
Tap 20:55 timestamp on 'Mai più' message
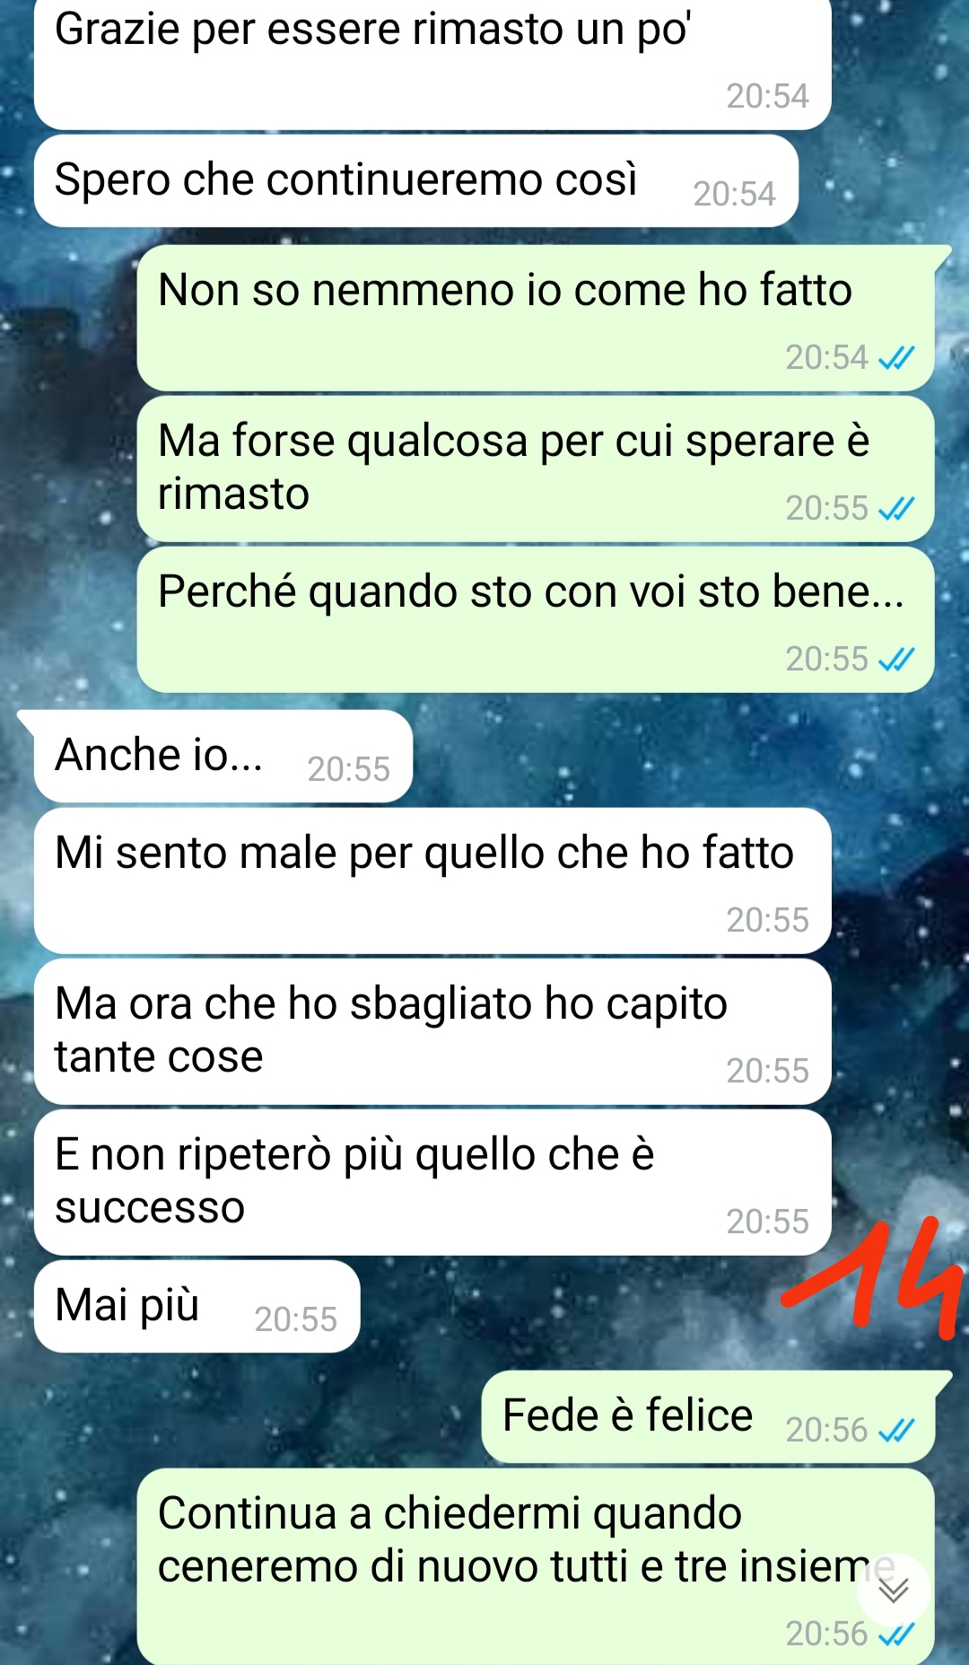point(296,1319)
